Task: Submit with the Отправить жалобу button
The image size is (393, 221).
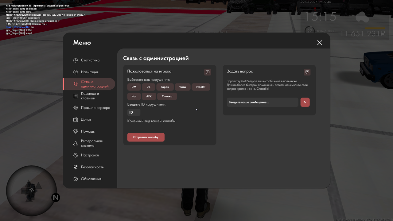Action: [x=146, y=137]
